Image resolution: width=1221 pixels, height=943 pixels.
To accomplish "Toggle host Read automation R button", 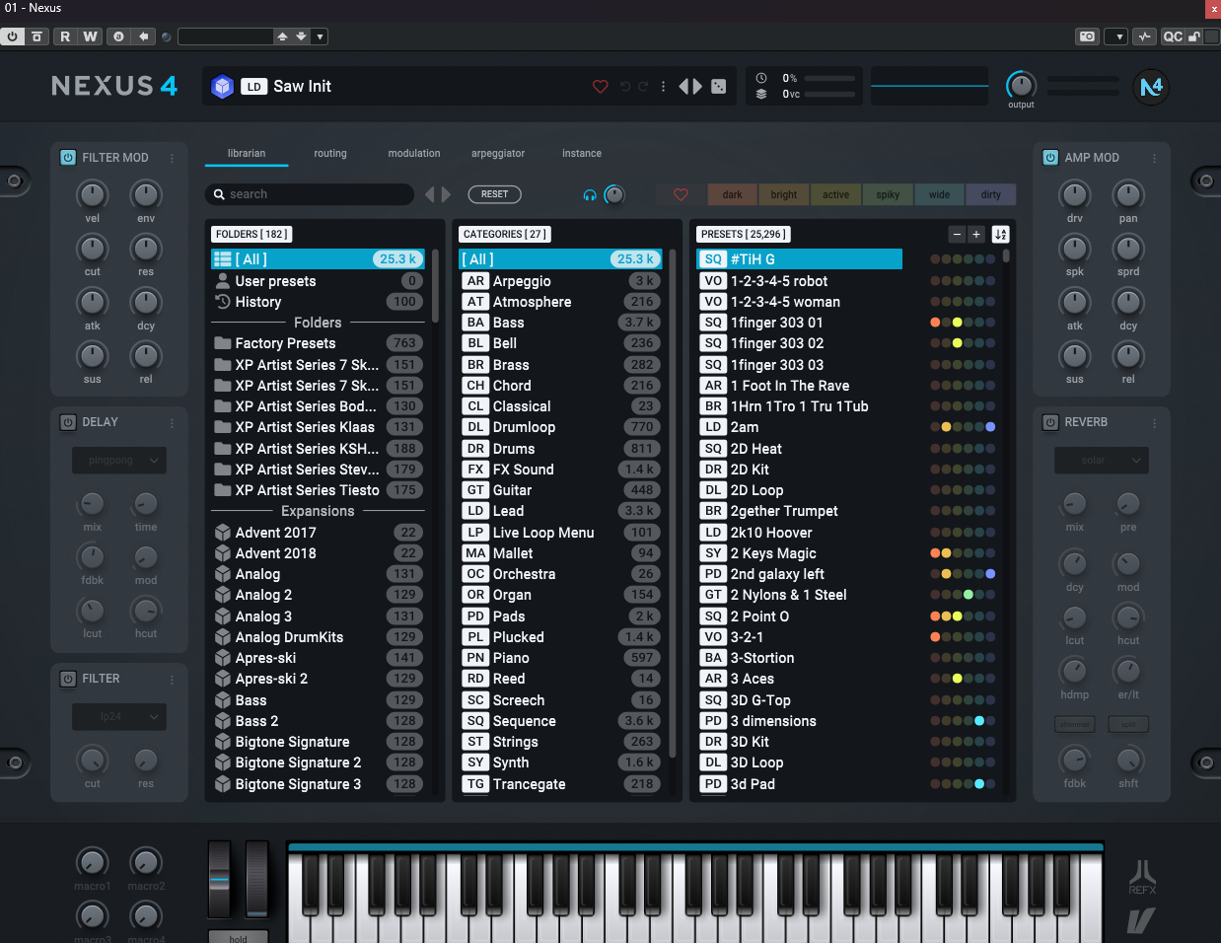I will (65, 36).
